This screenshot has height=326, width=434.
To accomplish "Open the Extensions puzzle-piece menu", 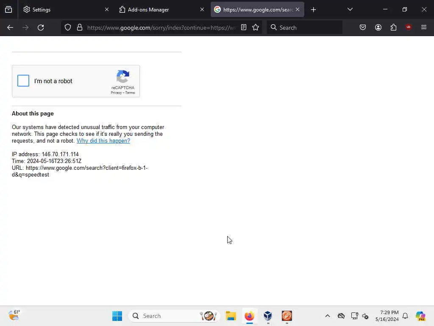I will tap(393, 27).
